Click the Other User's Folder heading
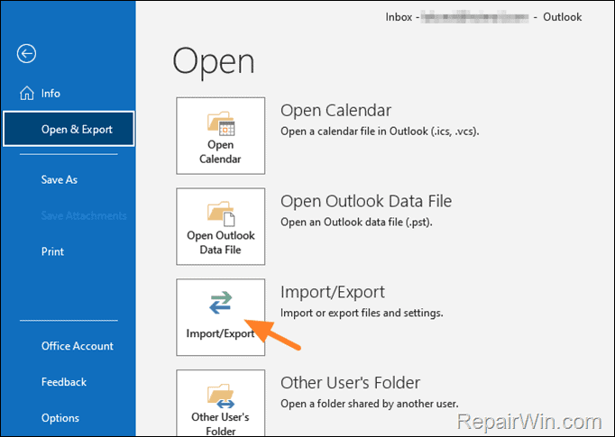Screen dimensions: 615x437 (350, 383)
